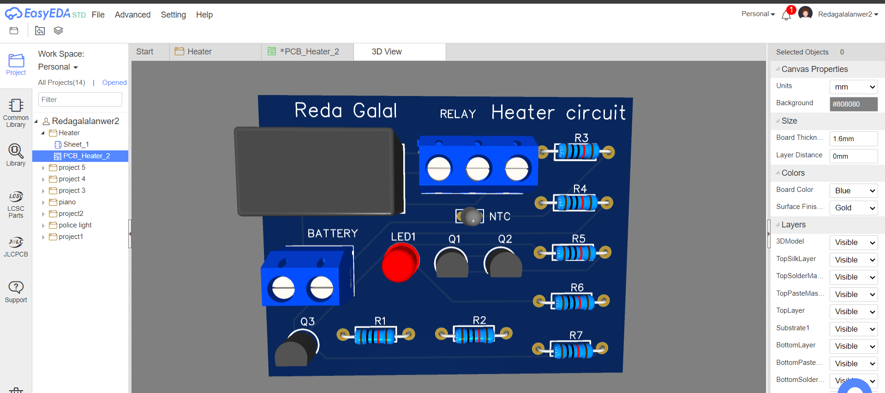Click the image export toolbar icon
This screenshot has height=393, width=885.
pos(40,31)
